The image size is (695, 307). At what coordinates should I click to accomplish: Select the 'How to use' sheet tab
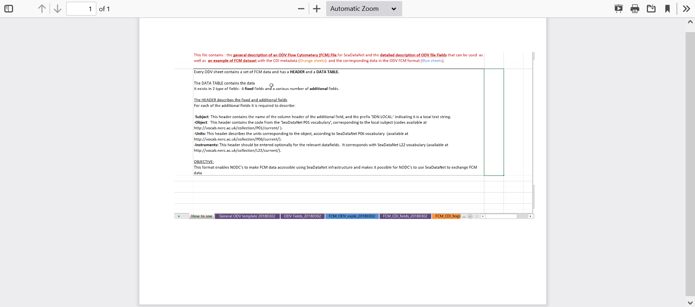pyautogui.click(x=202, y=216)
